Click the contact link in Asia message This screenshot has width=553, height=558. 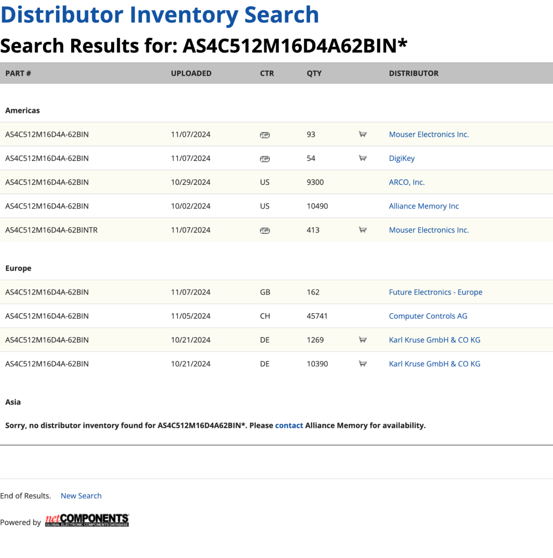click(x=289, y=425)
